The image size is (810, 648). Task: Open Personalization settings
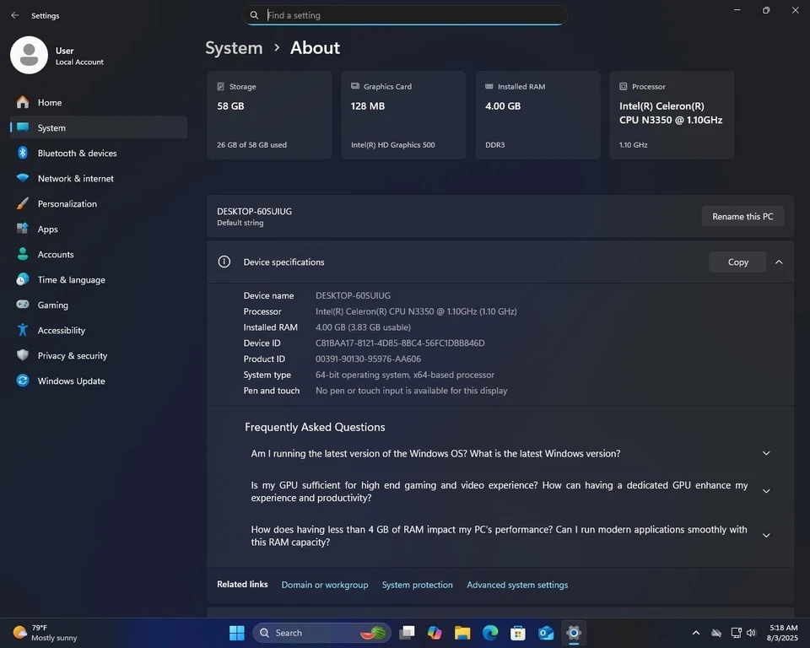pos(67,203)
